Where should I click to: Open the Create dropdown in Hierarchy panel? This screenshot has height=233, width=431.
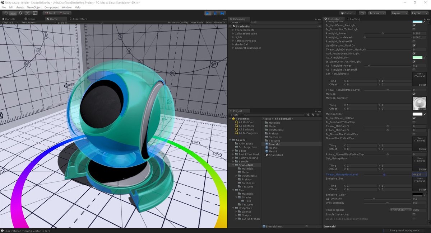(235, 23)
